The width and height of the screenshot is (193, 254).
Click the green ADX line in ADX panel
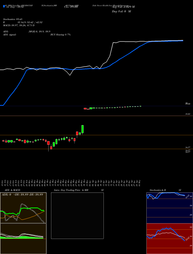pos(31,208)
